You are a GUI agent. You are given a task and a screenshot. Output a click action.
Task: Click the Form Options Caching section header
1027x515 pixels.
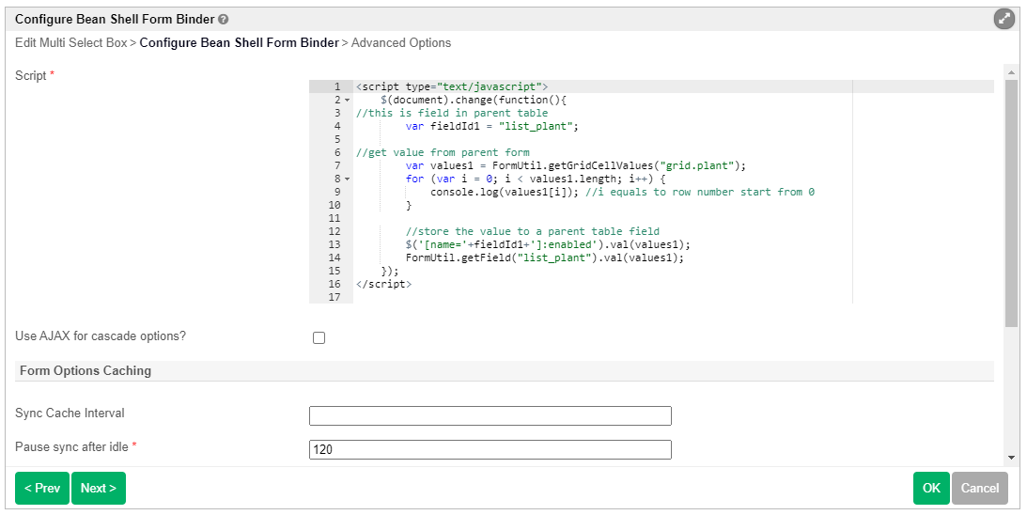[86, 370]
